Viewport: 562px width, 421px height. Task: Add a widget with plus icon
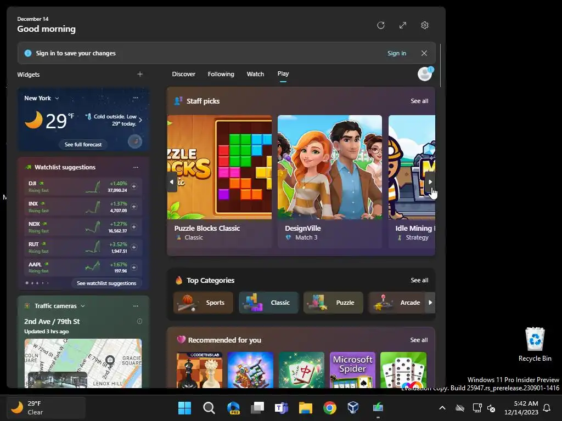tap(140, 74)
